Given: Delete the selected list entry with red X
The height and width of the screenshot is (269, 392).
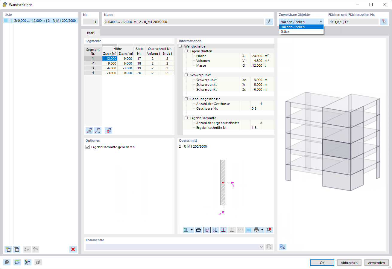Looking at the screenshot, I should pyautogui.click(x=73, y=249).
